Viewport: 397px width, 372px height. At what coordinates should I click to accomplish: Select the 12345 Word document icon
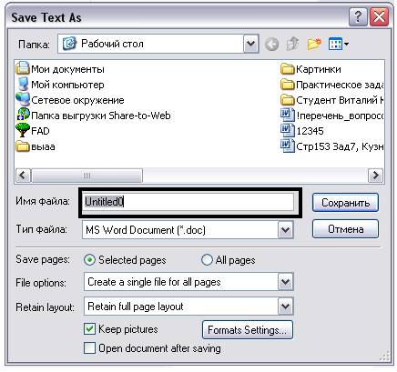tap(287, 131)
